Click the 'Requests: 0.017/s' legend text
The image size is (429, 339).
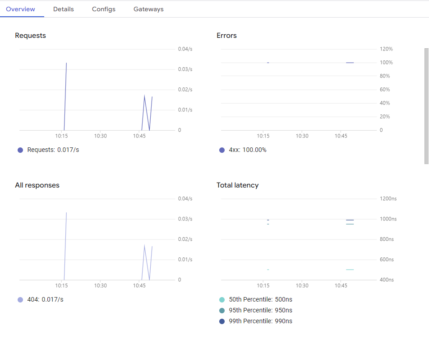pyautogui.click(x=53, y=150)
